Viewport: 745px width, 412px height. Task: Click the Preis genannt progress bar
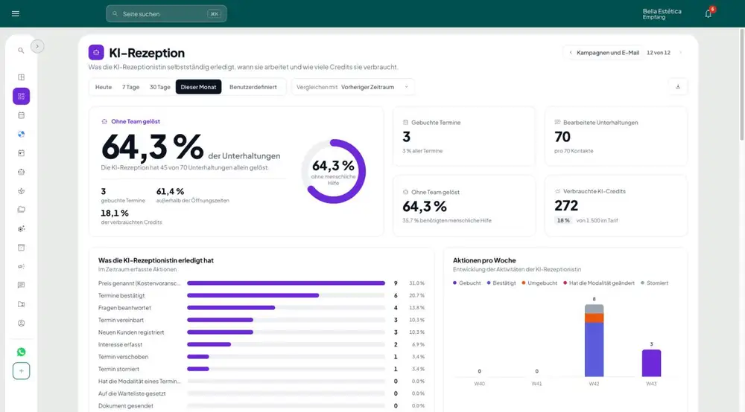[285, 283]
